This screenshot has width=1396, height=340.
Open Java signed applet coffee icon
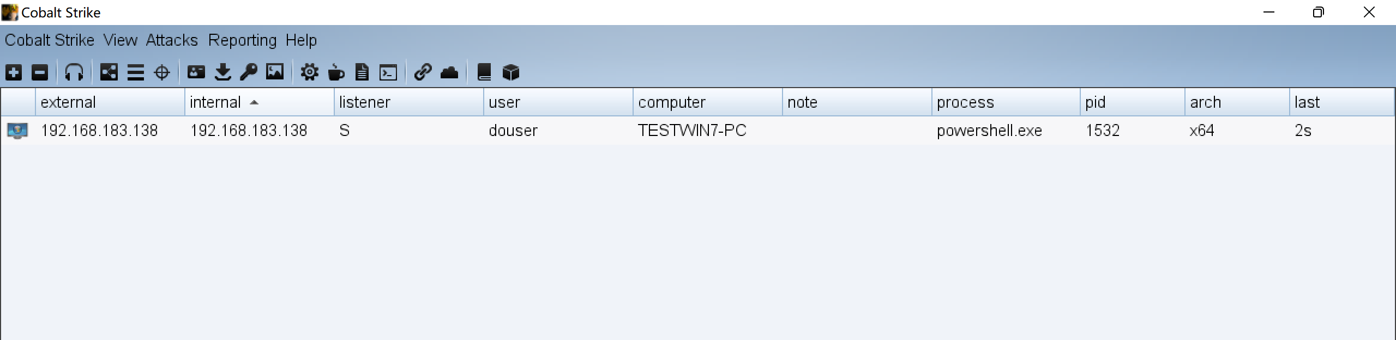(336, 72)
